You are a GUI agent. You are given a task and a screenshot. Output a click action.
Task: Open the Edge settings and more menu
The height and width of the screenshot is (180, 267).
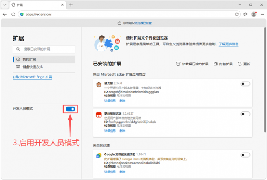pos(262,14)
